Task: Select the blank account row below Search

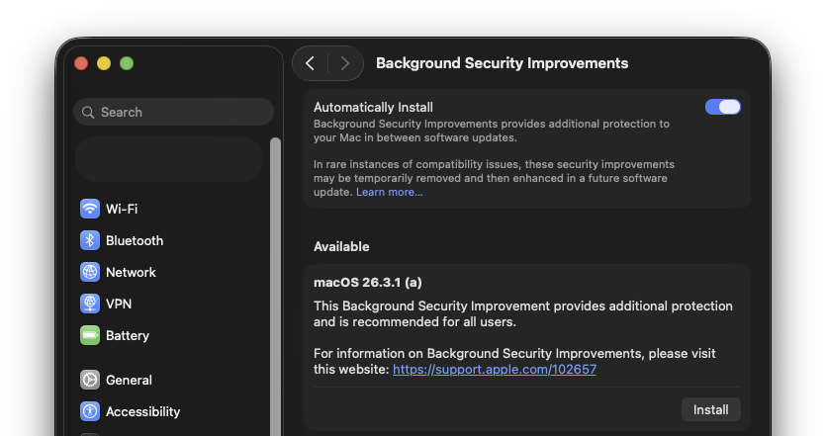Action: click(168, 159)
